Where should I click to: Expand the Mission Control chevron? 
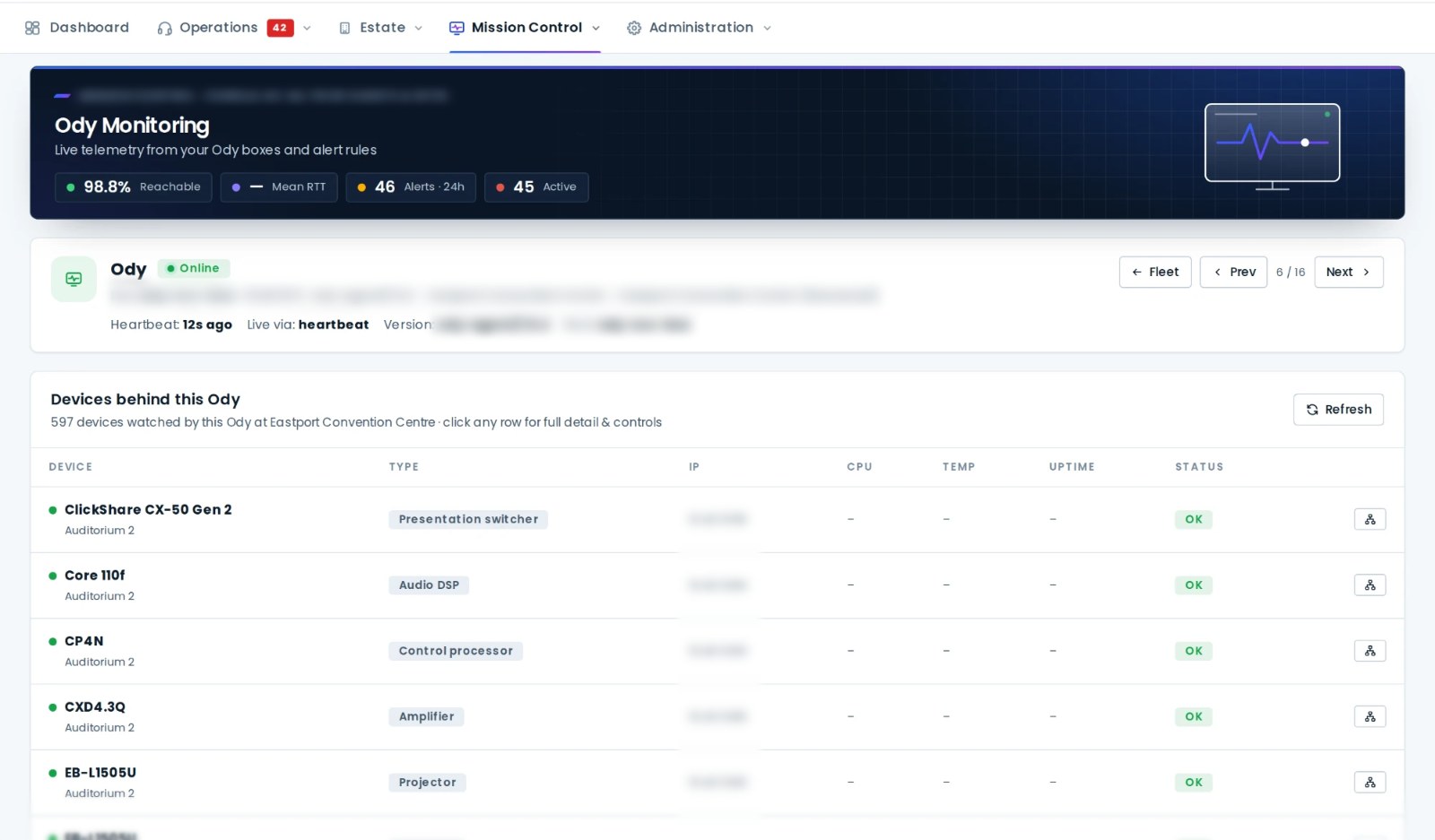(x=596, y=28)
